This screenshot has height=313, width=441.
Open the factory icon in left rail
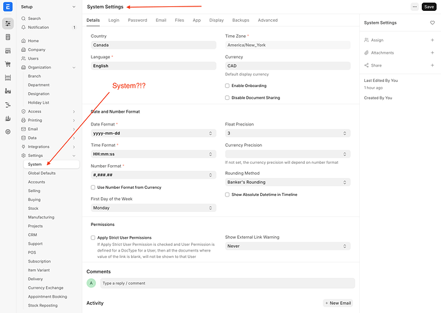click(x=8, y=91)
